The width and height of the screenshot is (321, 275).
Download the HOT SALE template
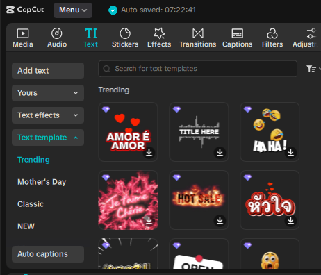click(220, 221)
